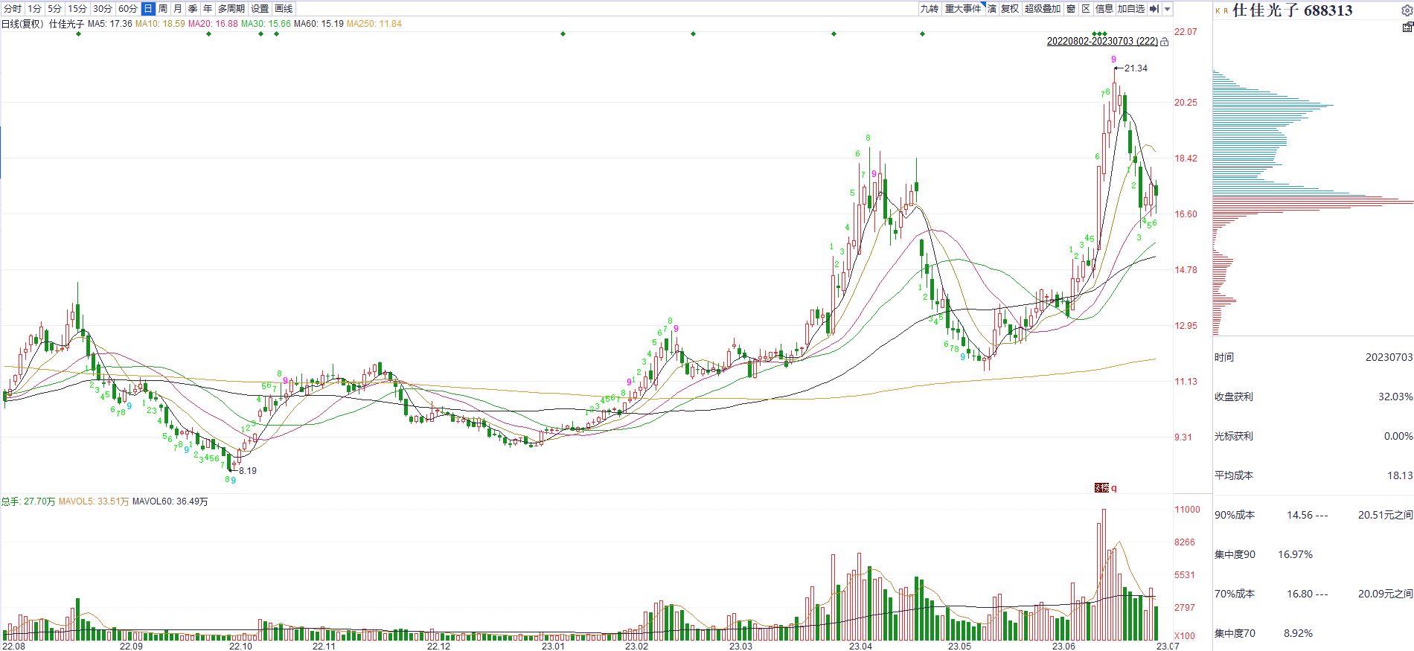Toggle the 九转 indicator
This screenshot has width=1414, height=651.
tap(930, 9)
